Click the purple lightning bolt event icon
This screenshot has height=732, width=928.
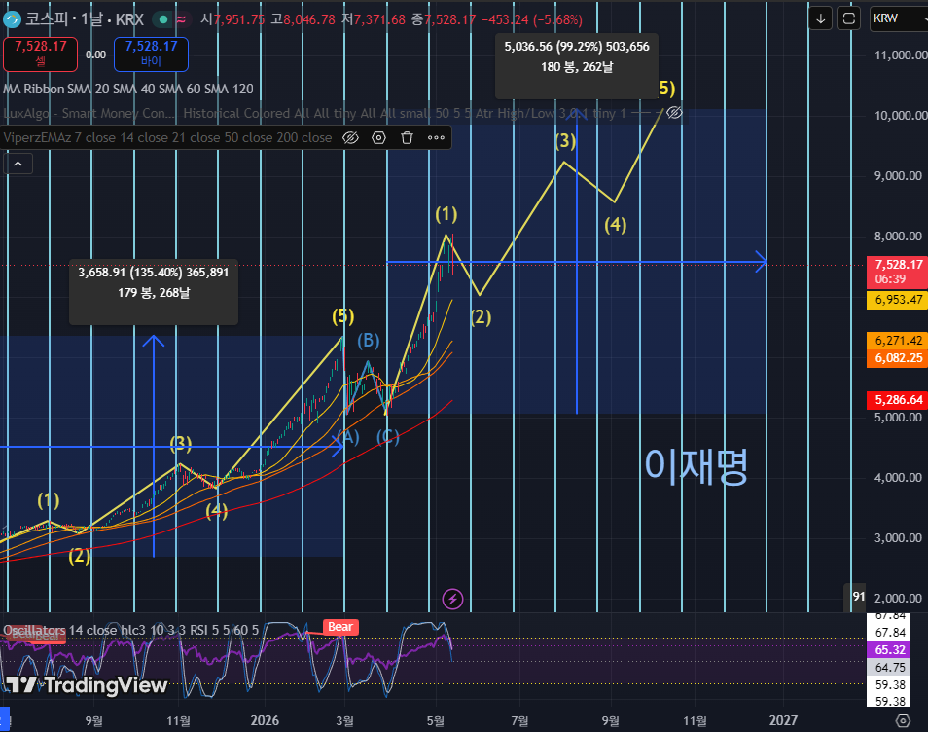452,599
